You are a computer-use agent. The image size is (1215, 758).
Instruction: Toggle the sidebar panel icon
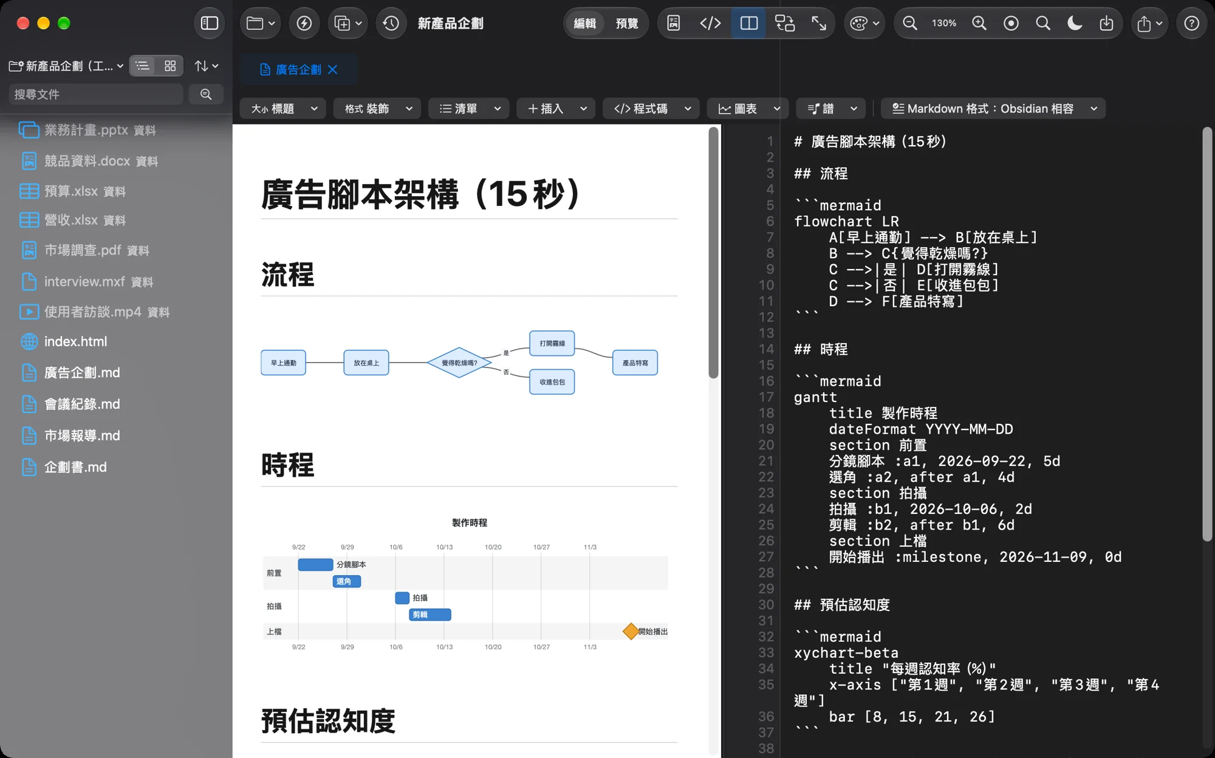tap(210, 23)
